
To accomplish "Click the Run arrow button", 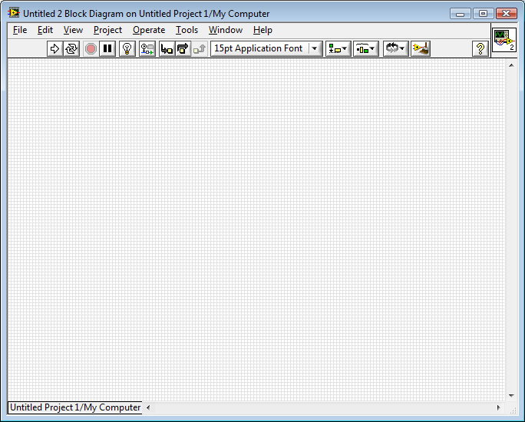I will (x=55, y=49).
